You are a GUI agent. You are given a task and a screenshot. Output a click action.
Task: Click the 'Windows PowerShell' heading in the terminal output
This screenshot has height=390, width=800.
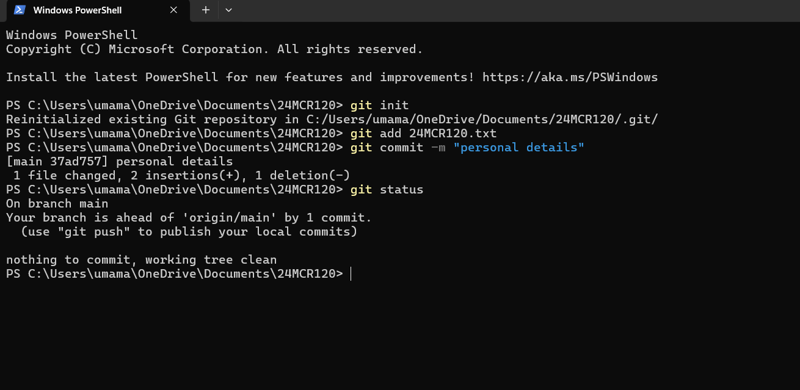(x=72, y=35)
